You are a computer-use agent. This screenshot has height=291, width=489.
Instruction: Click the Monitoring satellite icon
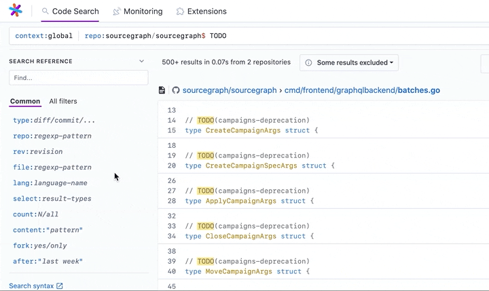[117, 12]
